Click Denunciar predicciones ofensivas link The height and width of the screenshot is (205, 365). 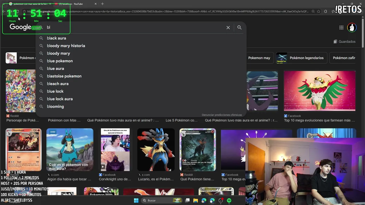pyautogui.click(x=222, y=115)
